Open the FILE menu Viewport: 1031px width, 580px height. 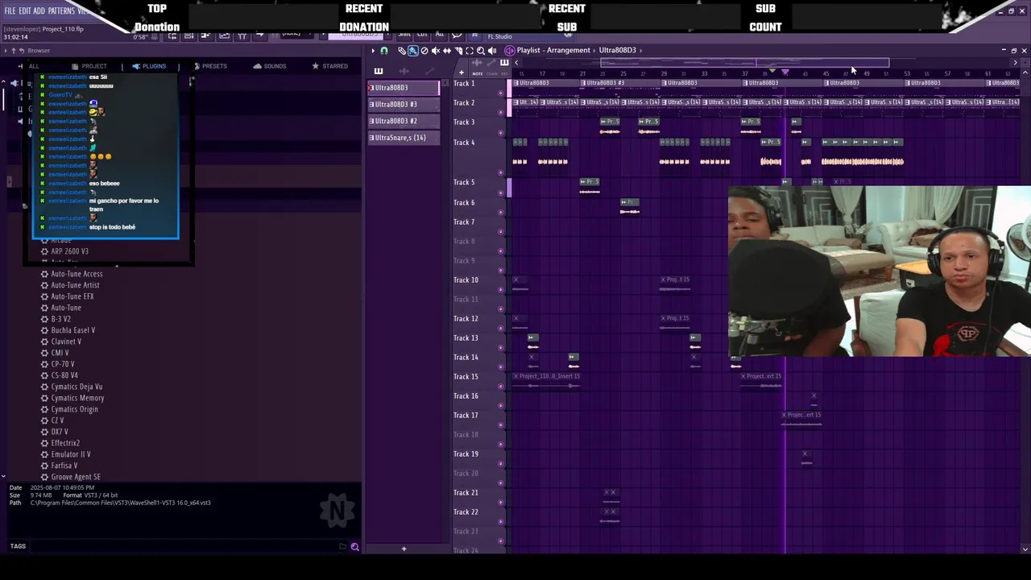[x=10, y=11]
